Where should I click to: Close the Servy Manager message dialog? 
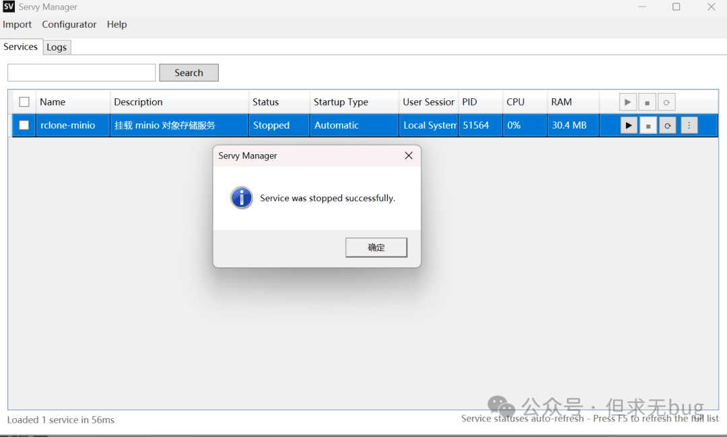click(409, 156)
